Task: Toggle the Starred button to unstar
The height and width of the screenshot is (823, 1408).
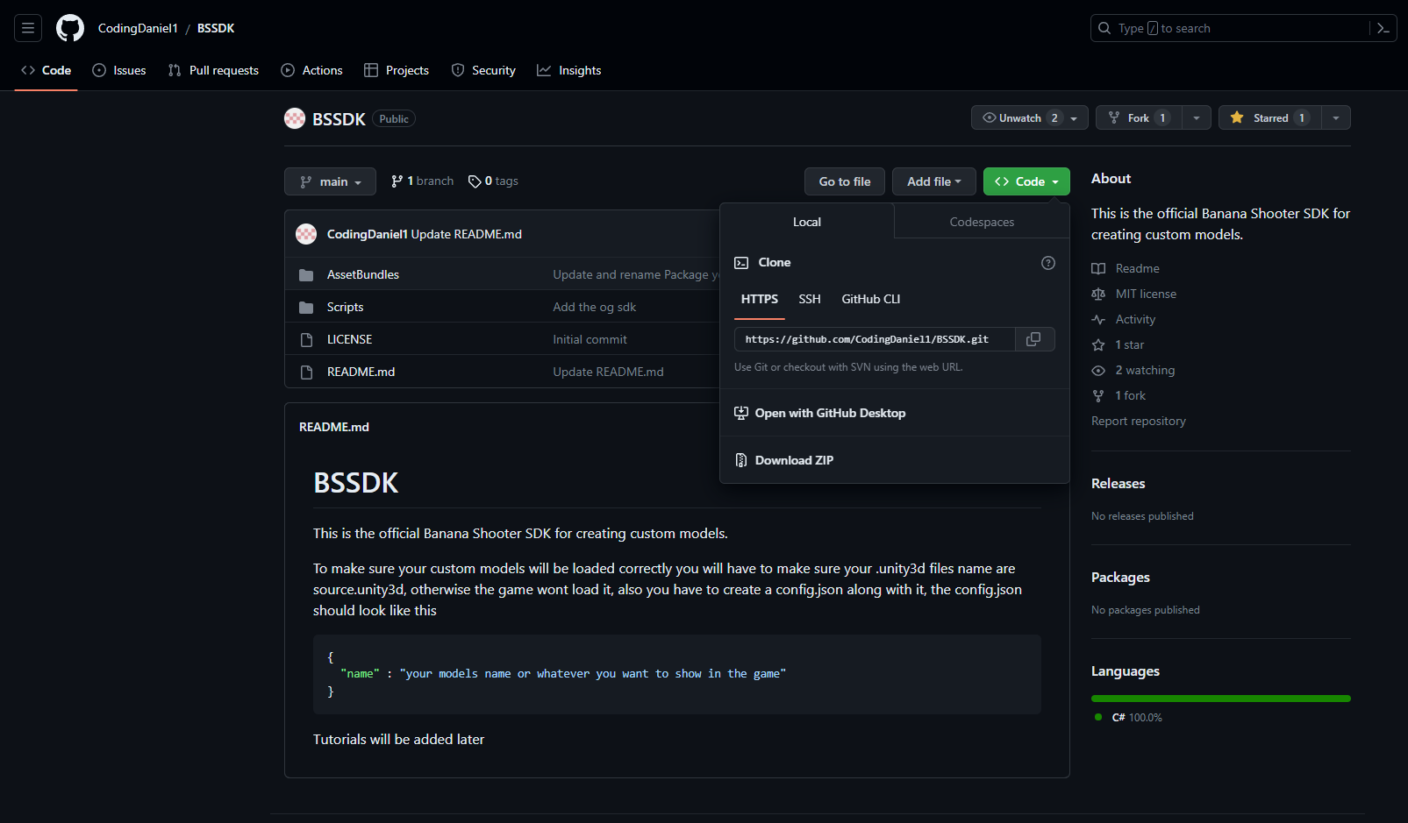Action: (x=1270, y=117)
